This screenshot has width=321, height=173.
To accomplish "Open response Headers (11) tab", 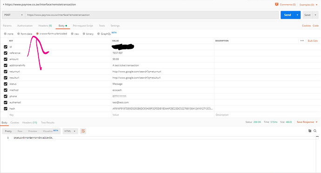I will tap(30, 122).
